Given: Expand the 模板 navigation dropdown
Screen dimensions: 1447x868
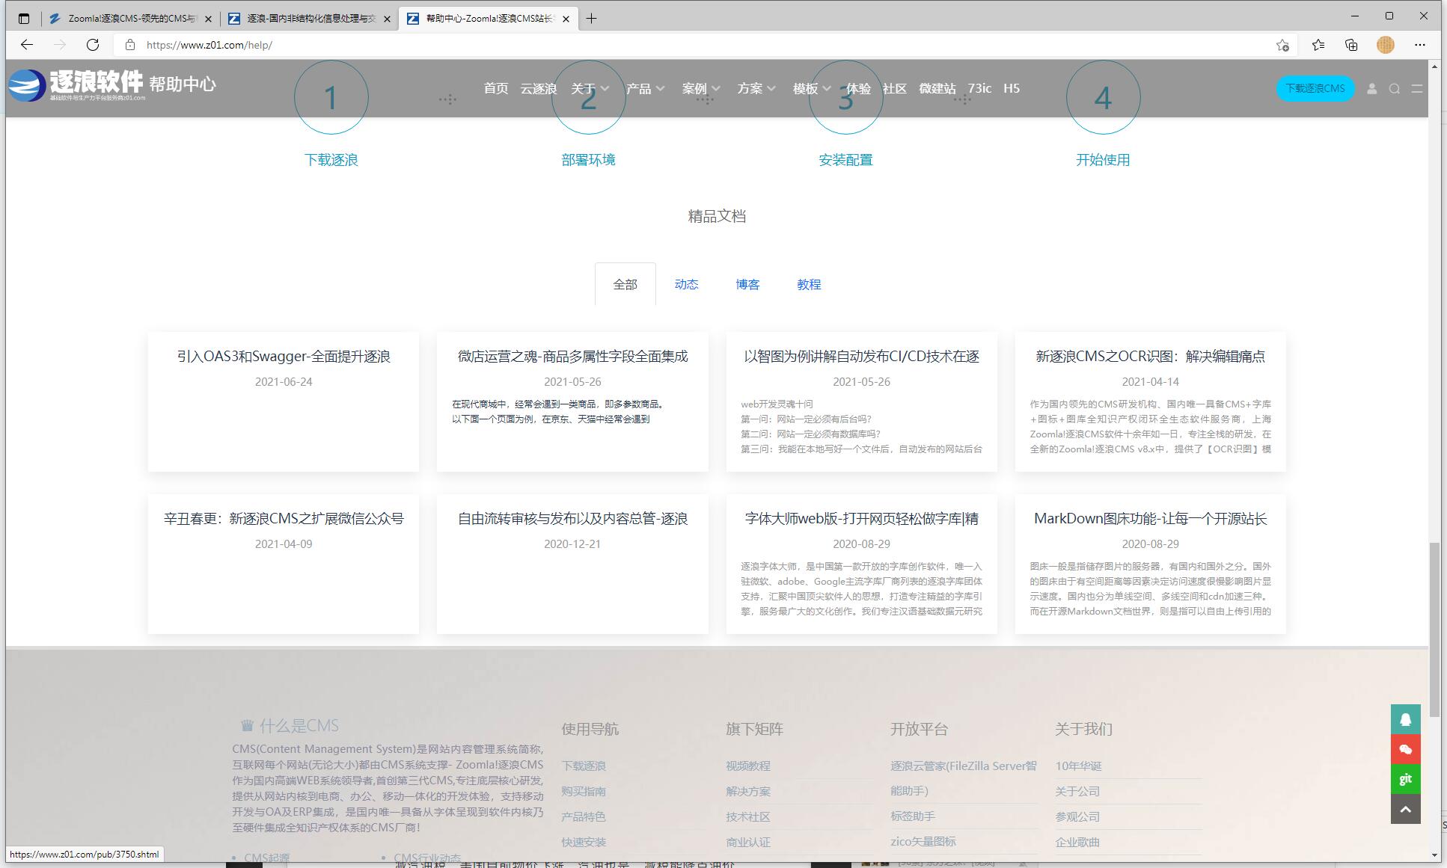Looking at the screenshot, I should pyautogui.click(x=812, y=88).
